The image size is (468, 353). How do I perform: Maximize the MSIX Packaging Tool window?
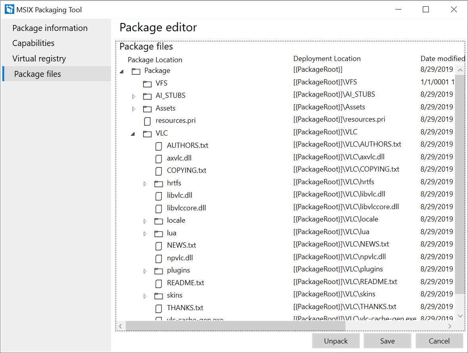pyautogui.click(x=426, y=10)
